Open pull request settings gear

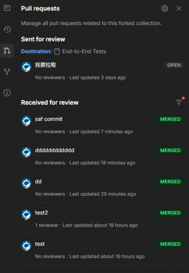point(165,8)
